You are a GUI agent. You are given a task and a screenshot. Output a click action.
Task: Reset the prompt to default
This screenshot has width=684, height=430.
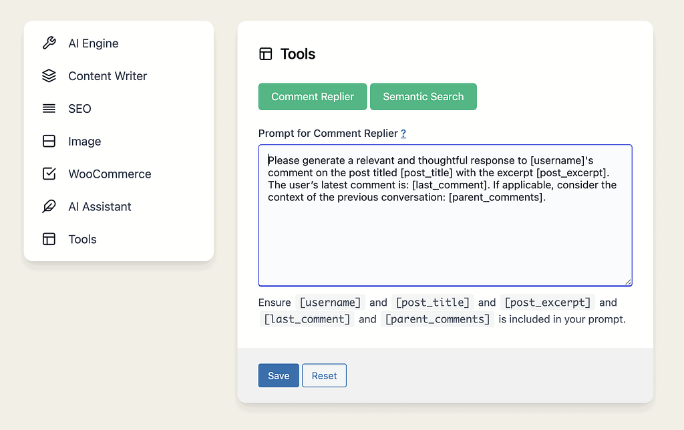[324, 375]
